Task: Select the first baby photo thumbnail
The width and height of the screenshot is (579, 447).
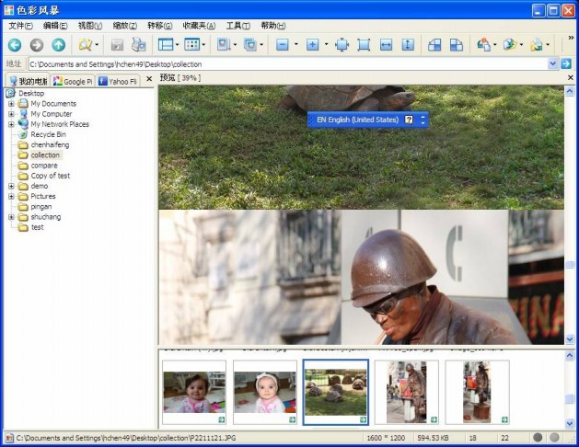Action: [193, 392]
